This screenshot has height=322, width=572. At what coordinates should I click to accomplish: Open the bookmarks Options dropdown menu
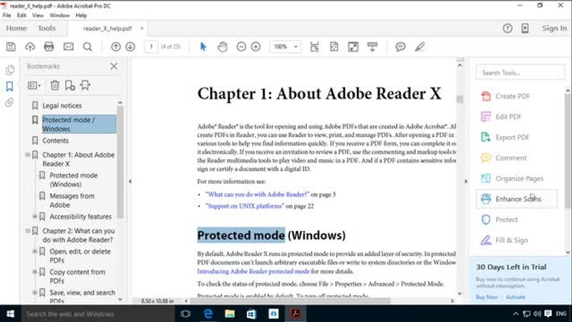click(34, 85)
